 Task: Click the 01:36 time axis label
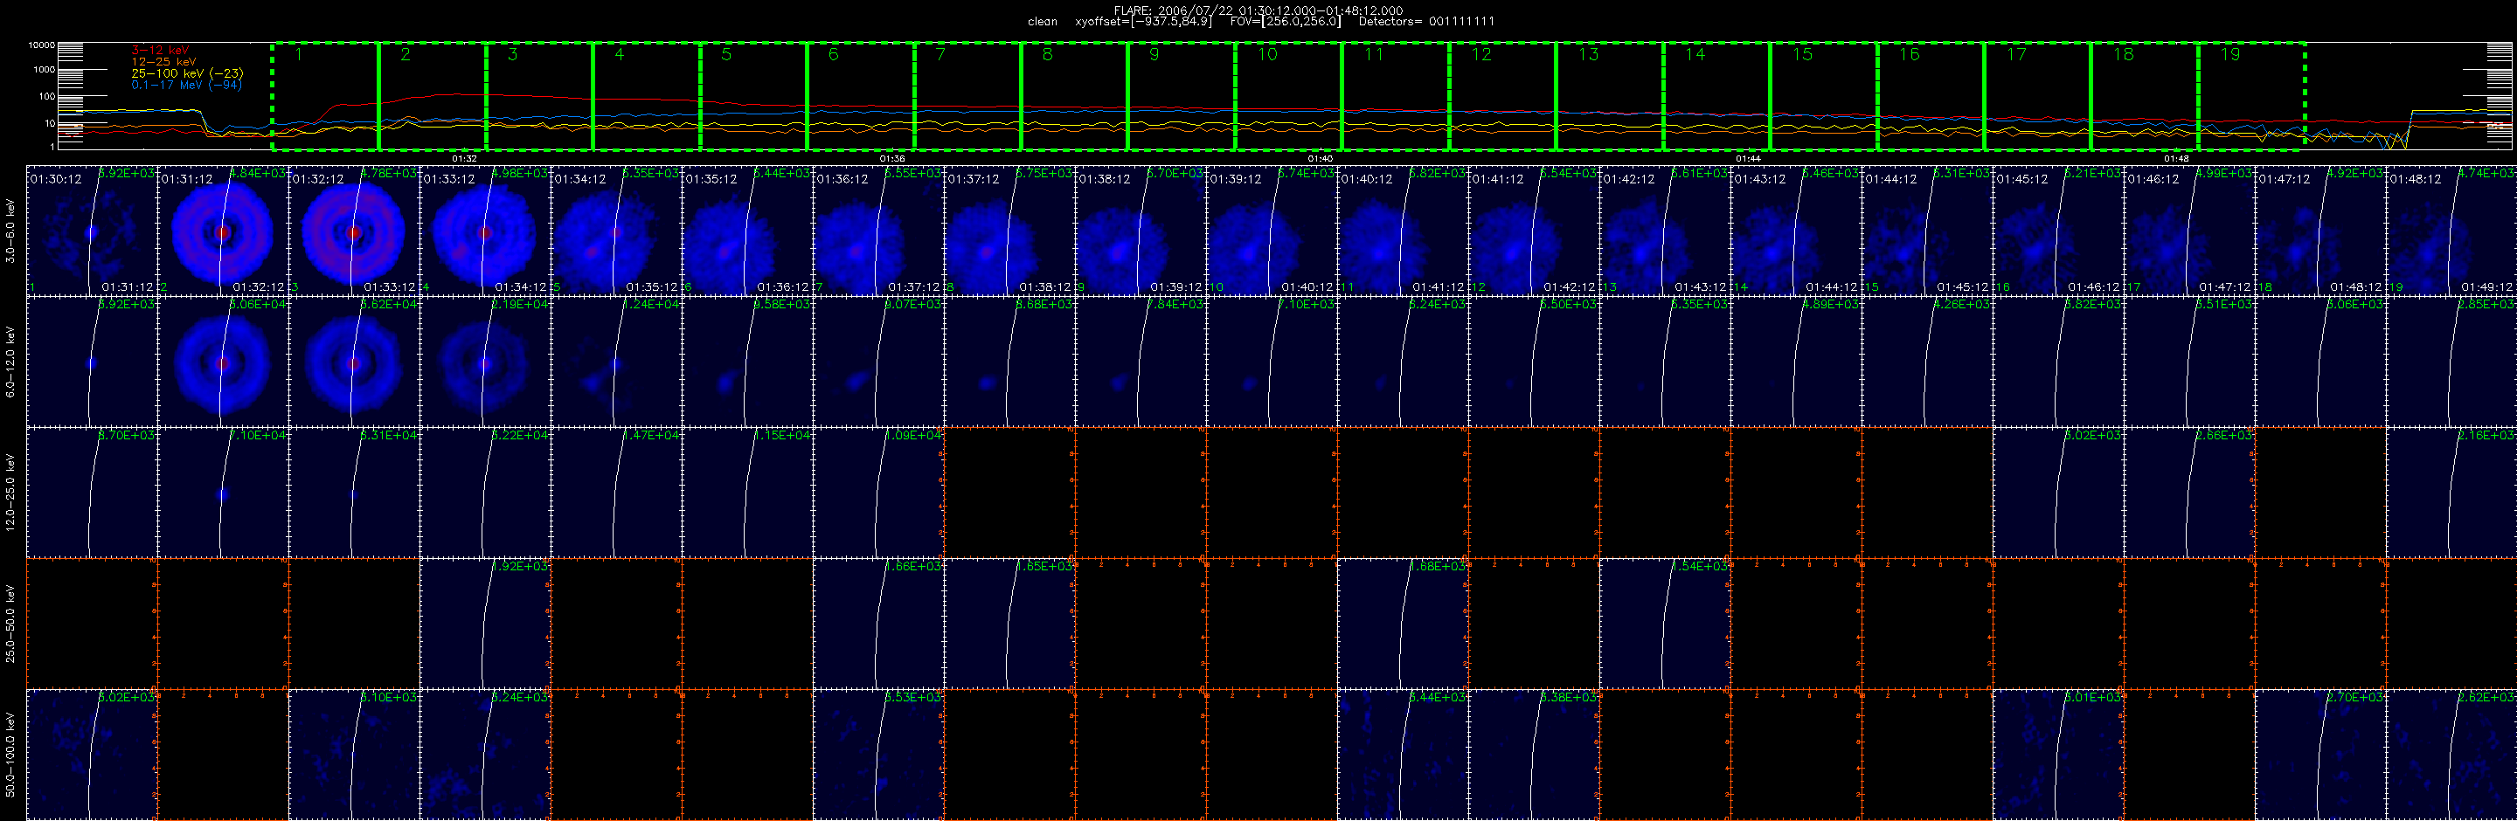pos(892,158)
